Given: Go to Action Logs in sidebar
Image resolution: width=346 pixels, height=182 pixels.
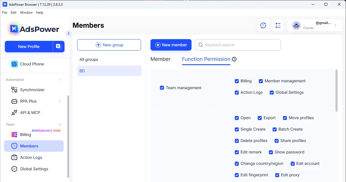Looking at the screenshot, I should (x=31, y=157).
